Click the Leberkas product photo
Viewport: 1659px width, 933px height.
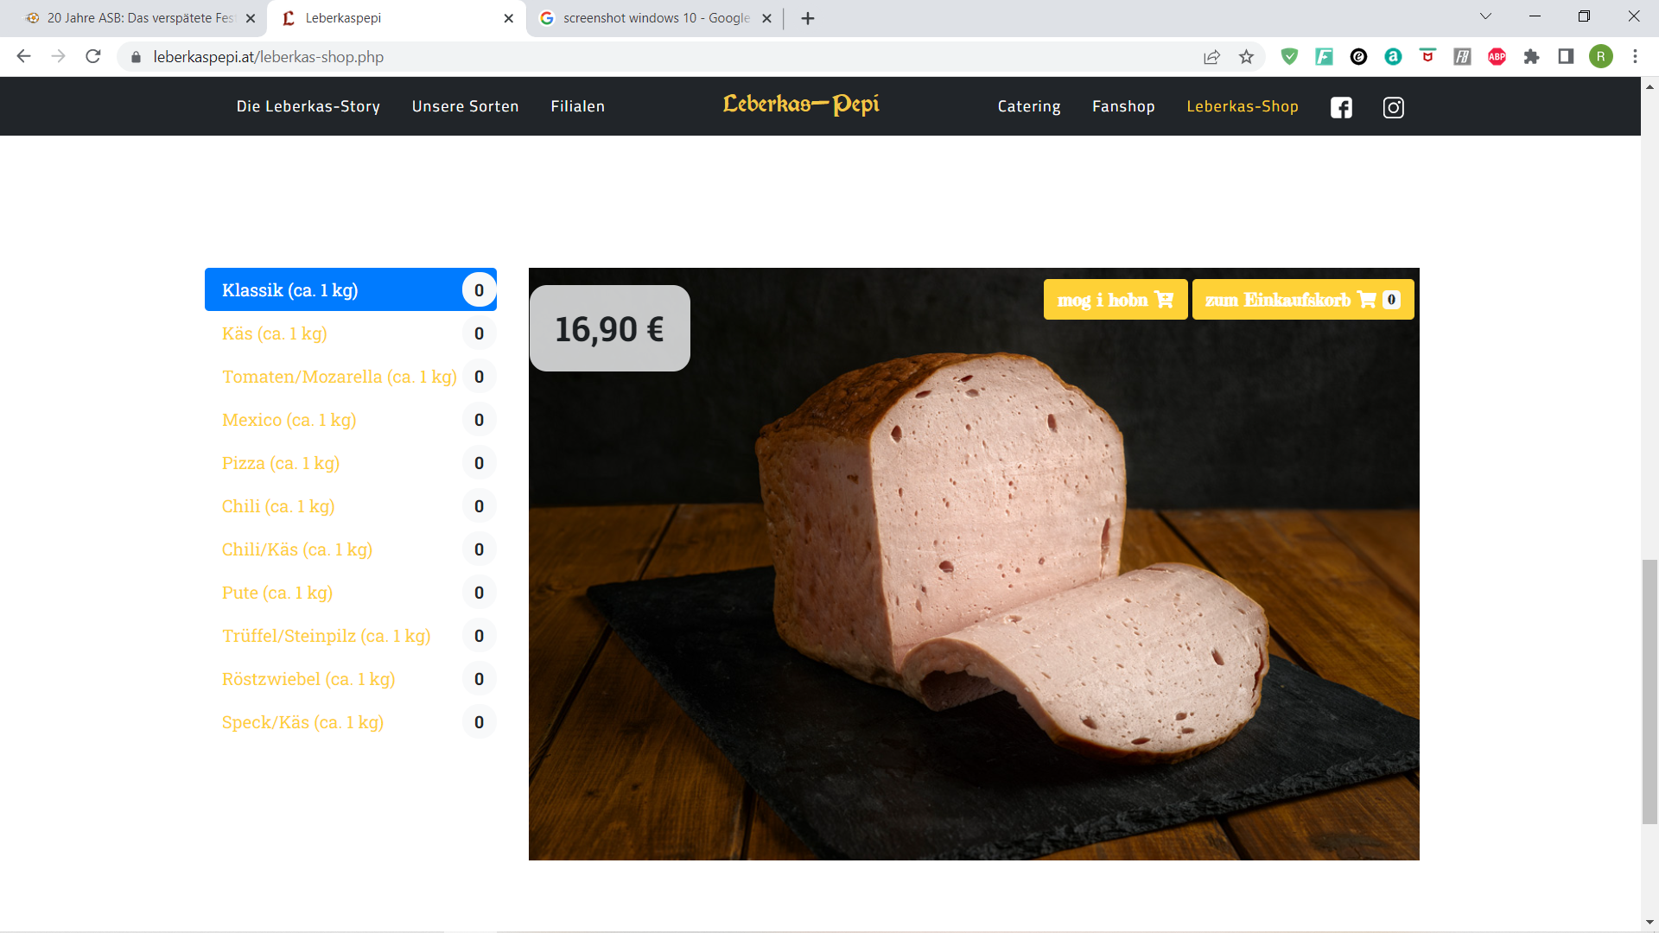point(974,564)
